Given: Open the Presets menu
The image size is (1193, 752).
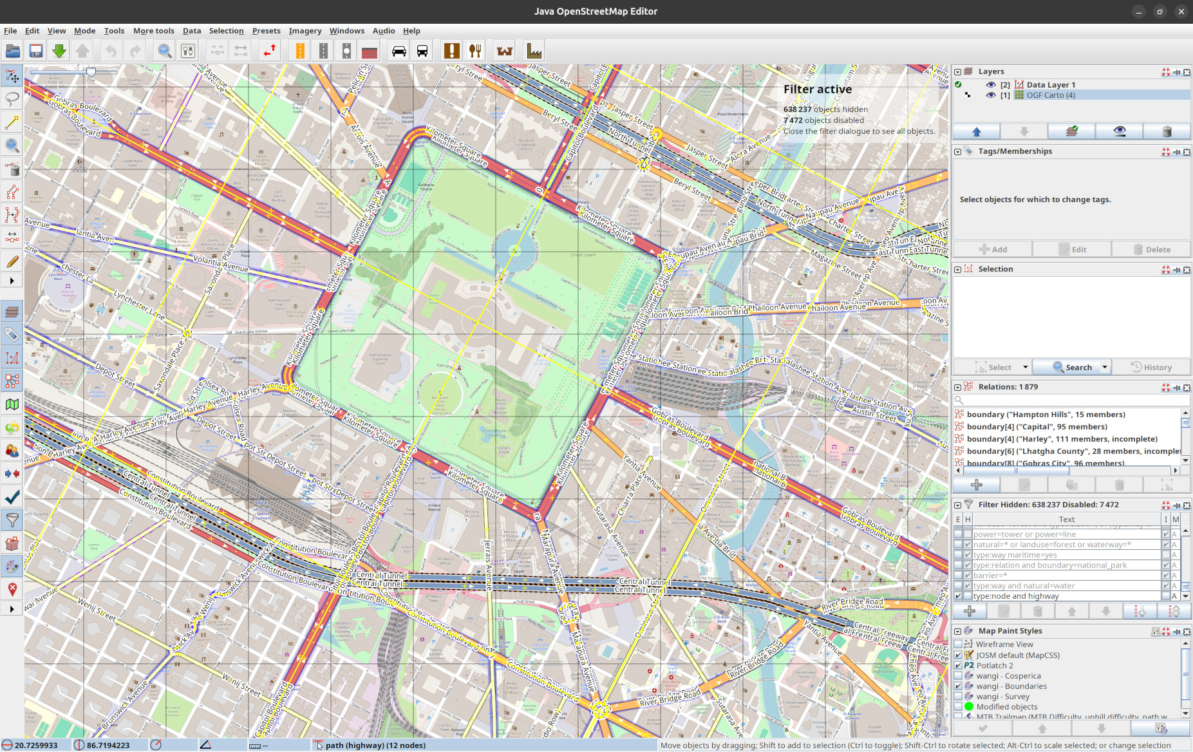Looking at the screenshot, I should pyautogui.click(x=266, y=31).
